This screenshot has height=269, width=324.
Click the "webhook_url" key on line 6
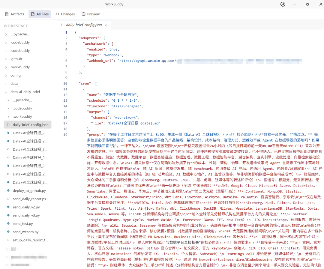[x=100, y=61]
